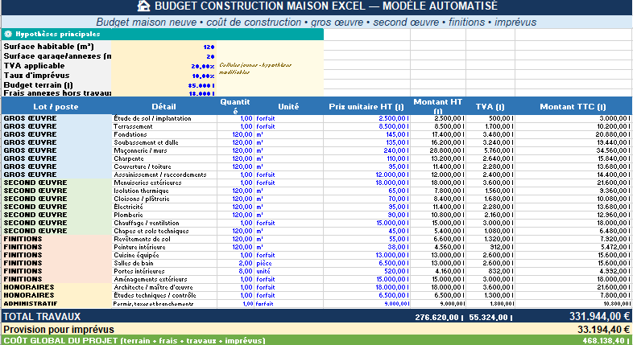Click the 'Montant HT' column header
633x345 pixels.
coord(438,106)
